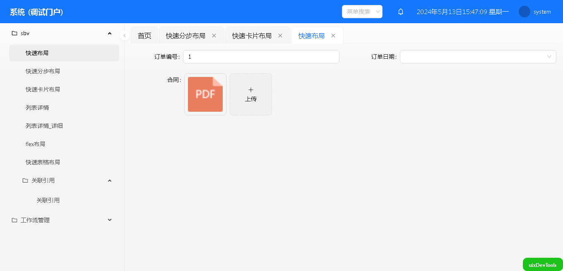563x271 pixels.
Task: Open 快速表格布局 in the sidebar
Action: point(43,162)
